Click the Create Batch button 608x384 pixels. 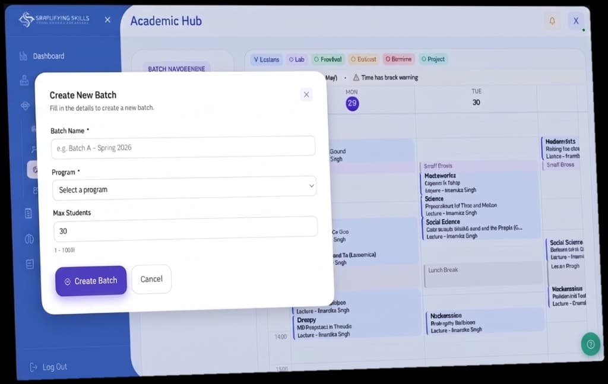click(91, 281)
